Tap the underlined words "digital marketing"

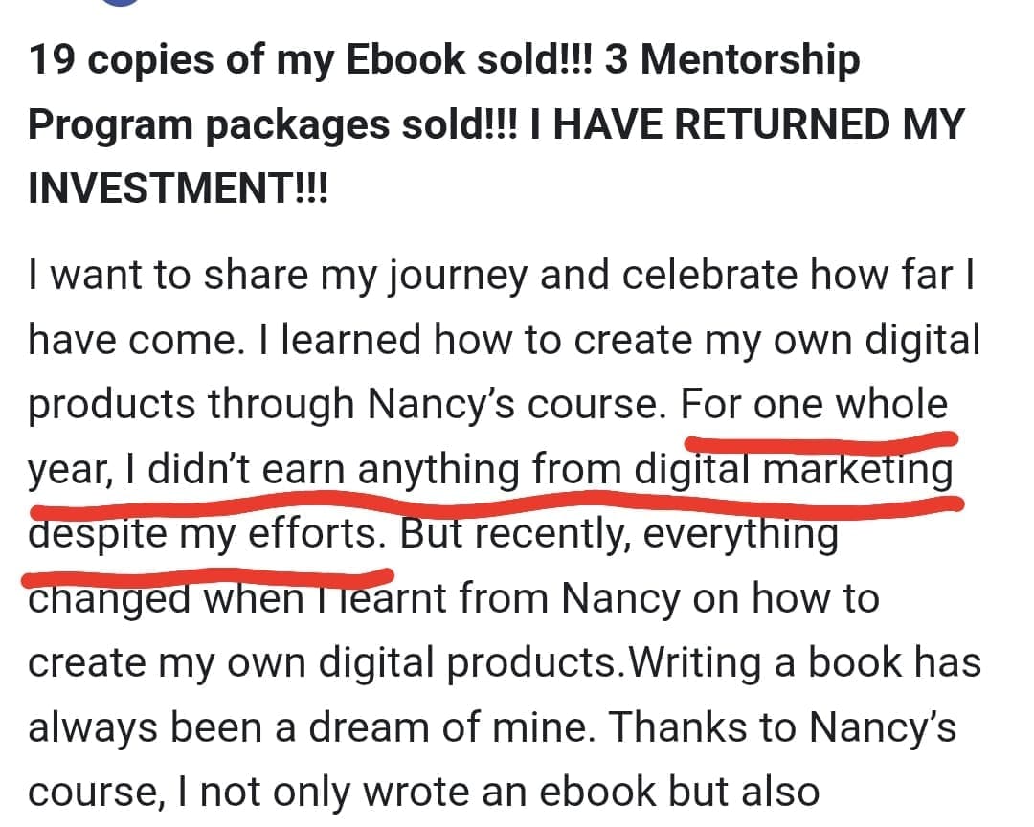coord(795,470)
